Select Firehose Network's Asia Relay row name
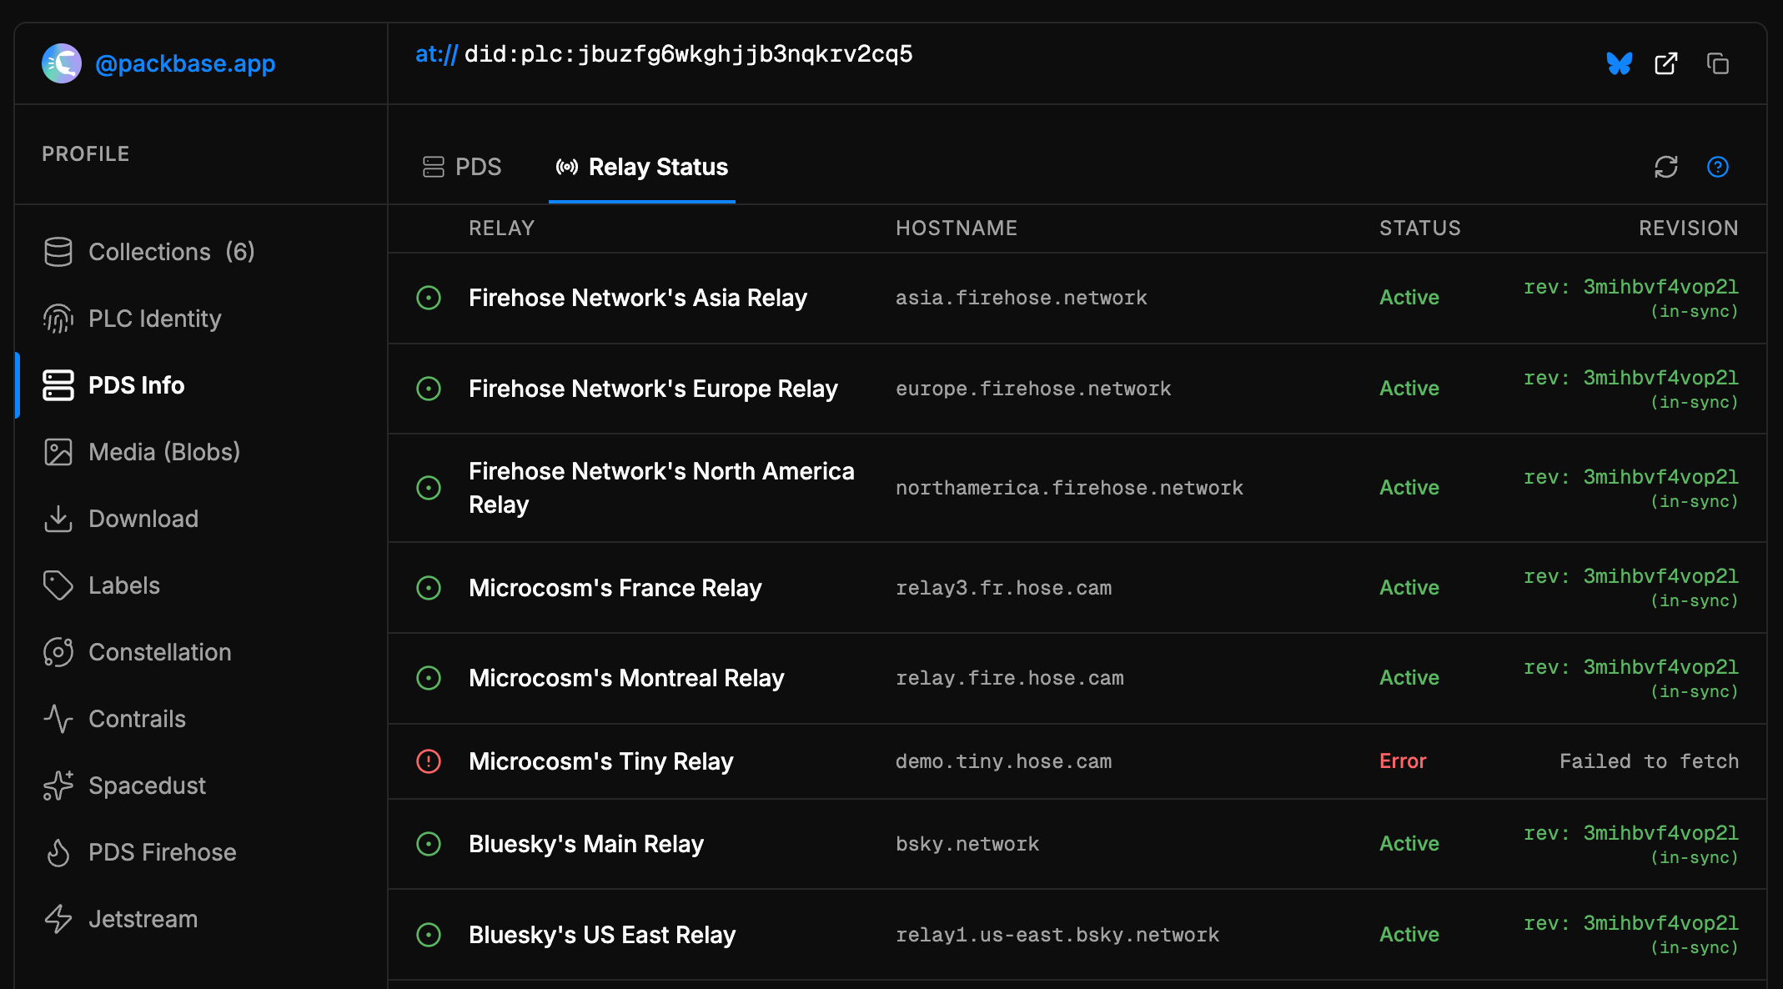Image resolution: width=1783 pixels, height=989 pixels. (x=638, y=298)
